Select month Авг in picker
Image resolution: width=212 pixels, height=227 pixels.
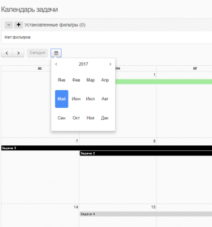tap(105, 99)
